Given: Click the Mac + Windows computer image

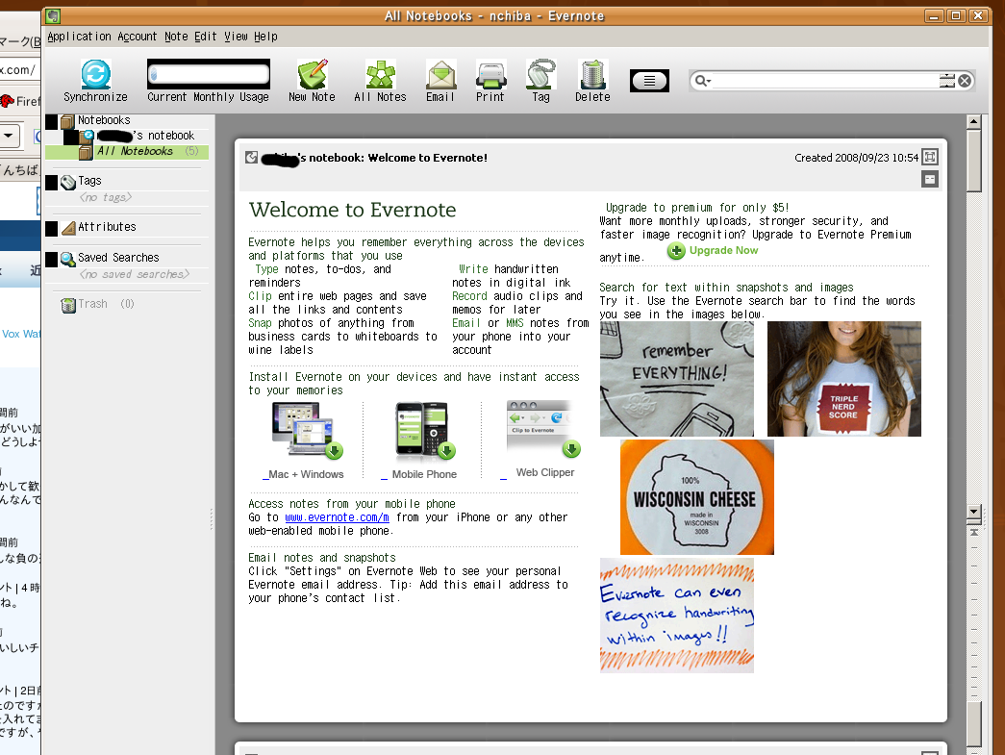Looking at the screenshot, I should 308,431.
